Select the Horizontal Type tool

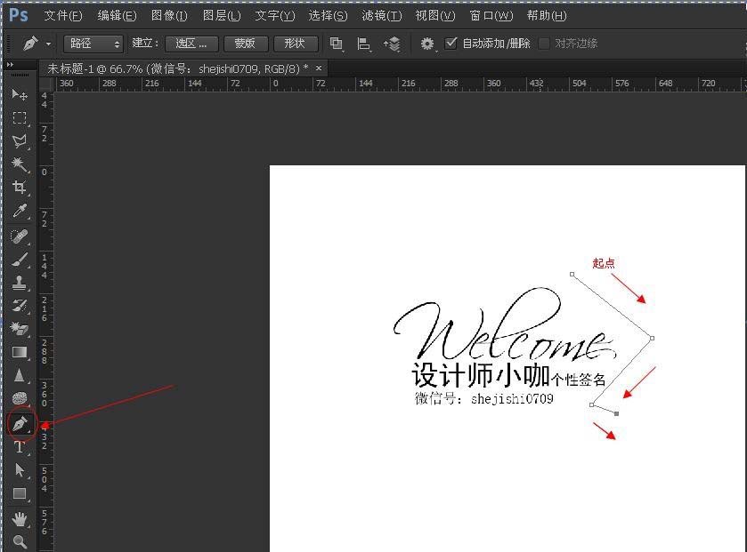point(19,447)
